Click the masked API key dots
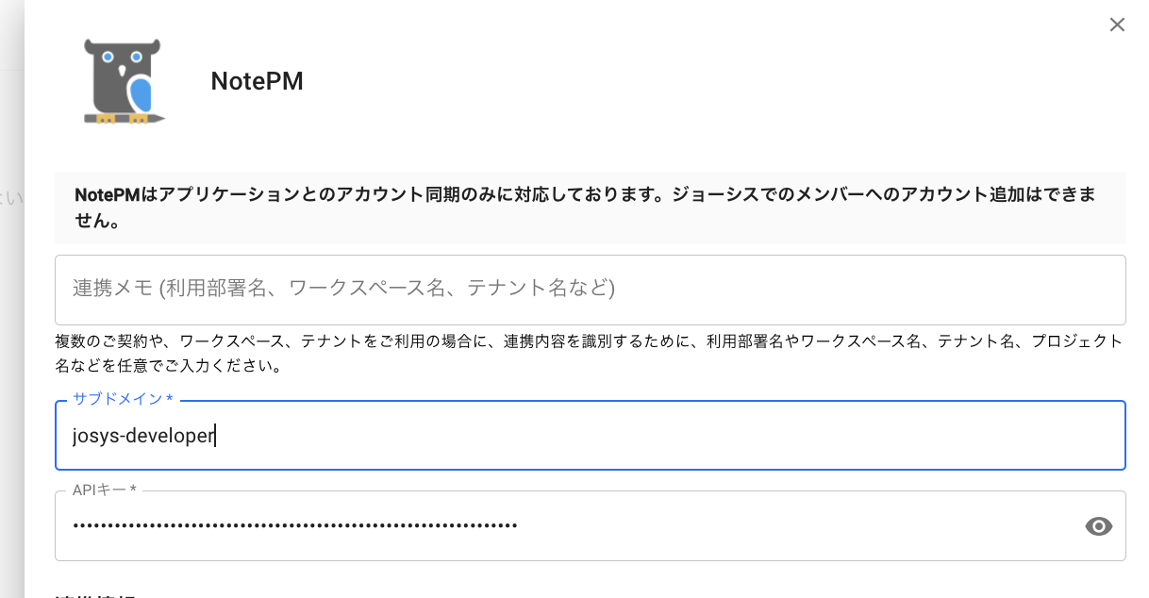Image resolution: width=1149 pixels, height=598 pixels. (294, 525)
